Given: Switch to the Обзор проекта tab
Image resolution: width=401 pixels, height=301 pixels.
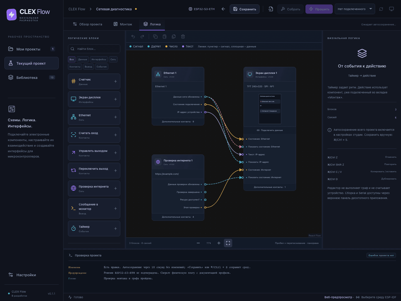Looking at the screenshot, I should 87,24.
